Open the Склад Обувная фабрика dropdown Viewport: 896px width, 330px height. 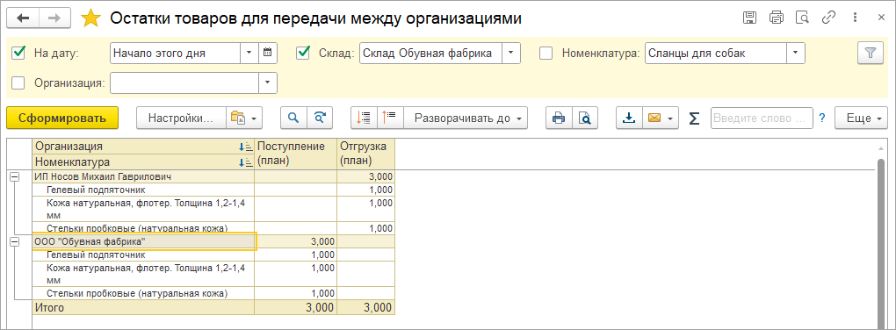511,53
